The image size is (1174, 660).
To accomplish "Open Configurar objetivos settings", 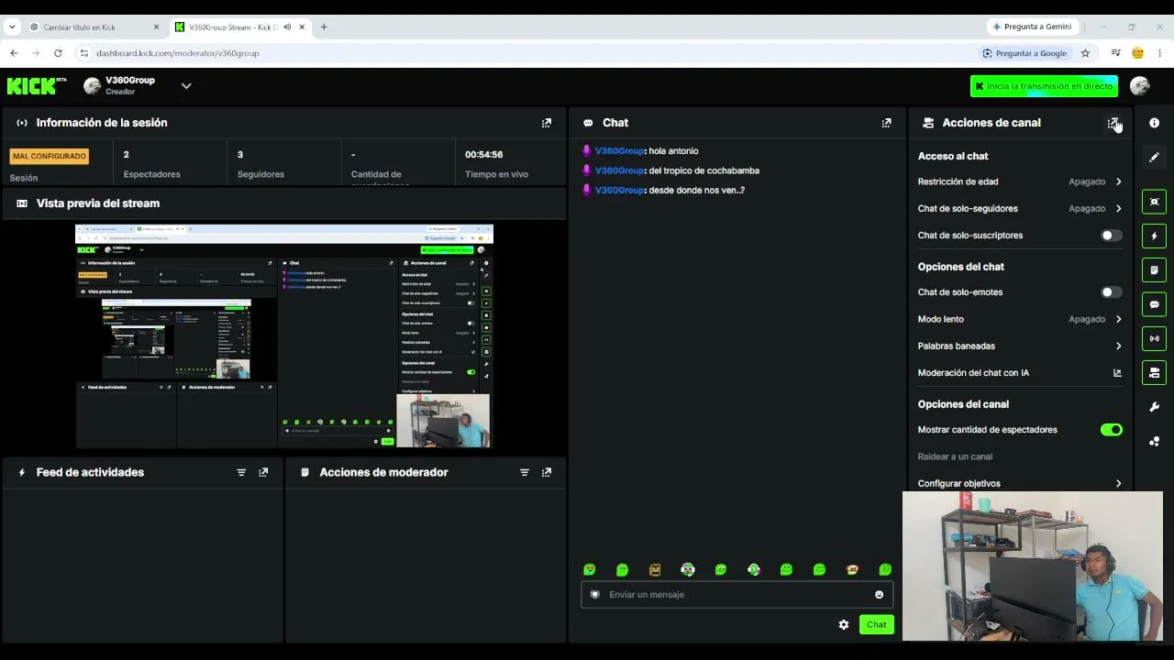I will [1020, 483].
